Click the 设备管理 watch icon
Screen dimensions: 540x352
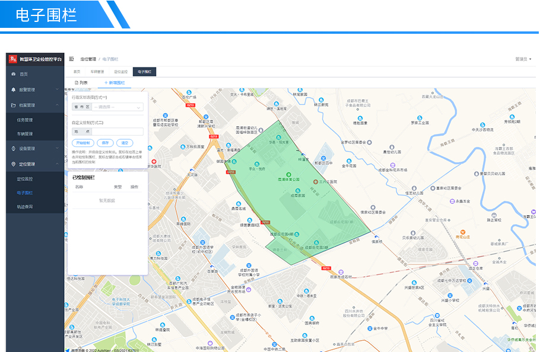[x=14, y=149]
